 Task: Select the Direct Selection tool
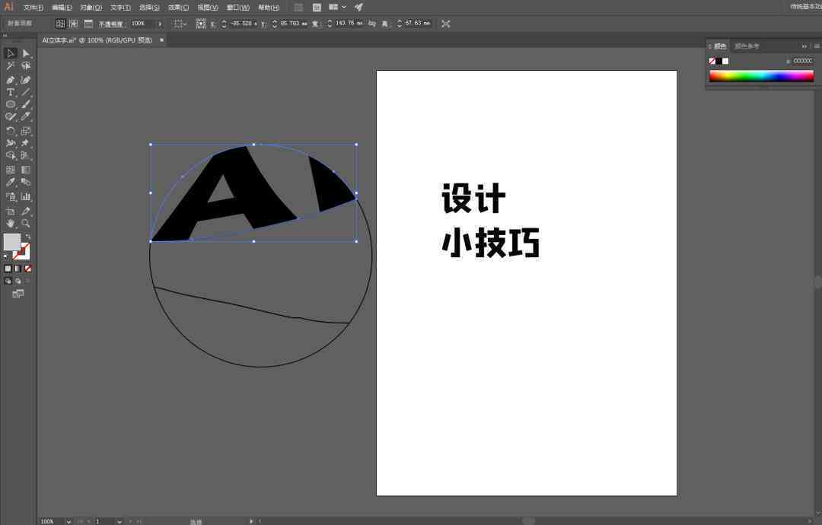(x=26, y=53)
